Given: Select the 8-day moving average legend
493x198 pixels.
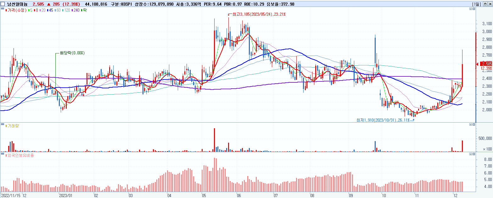Looking at the screenshot, I should (x=36, y=10).
